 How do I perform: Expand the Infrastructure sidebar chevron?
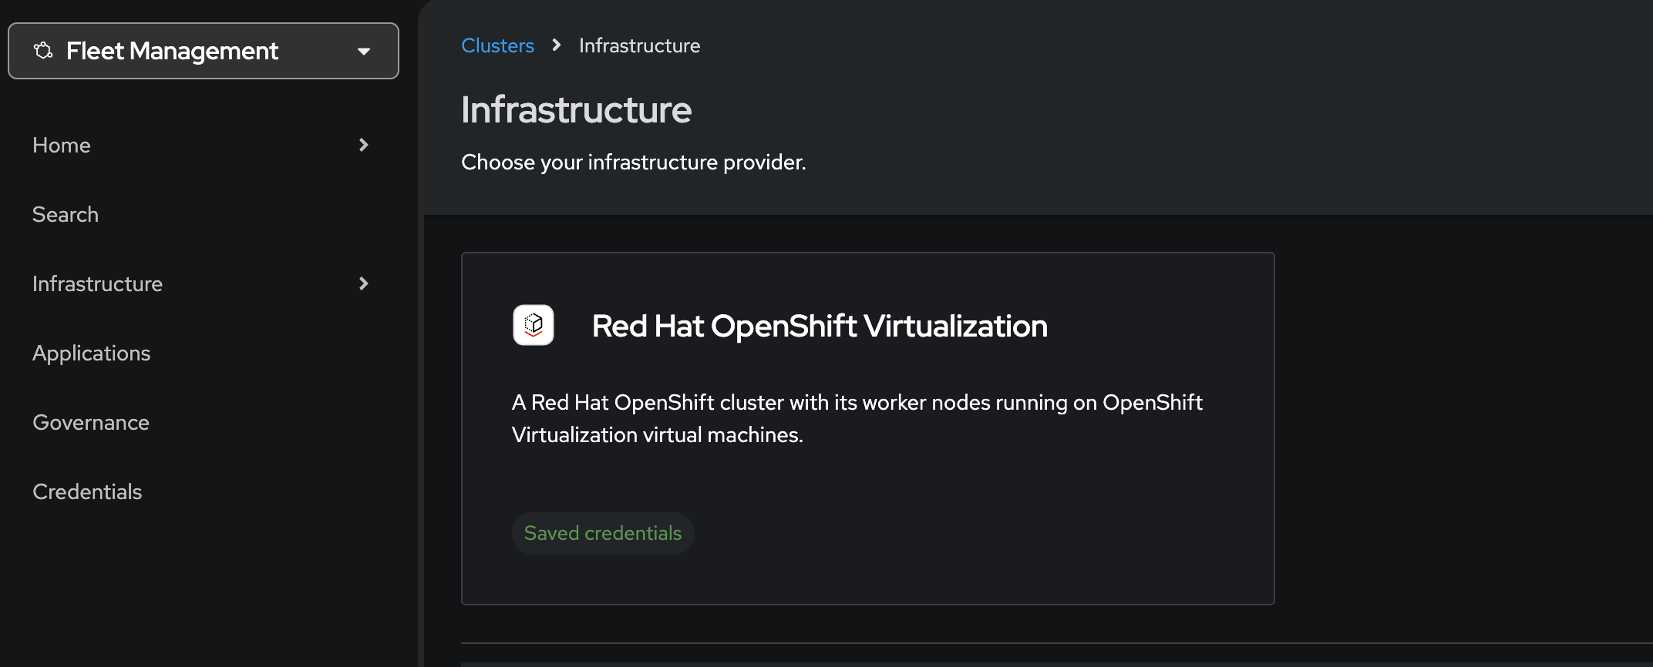pyautogui.click(x=364, y=283)
